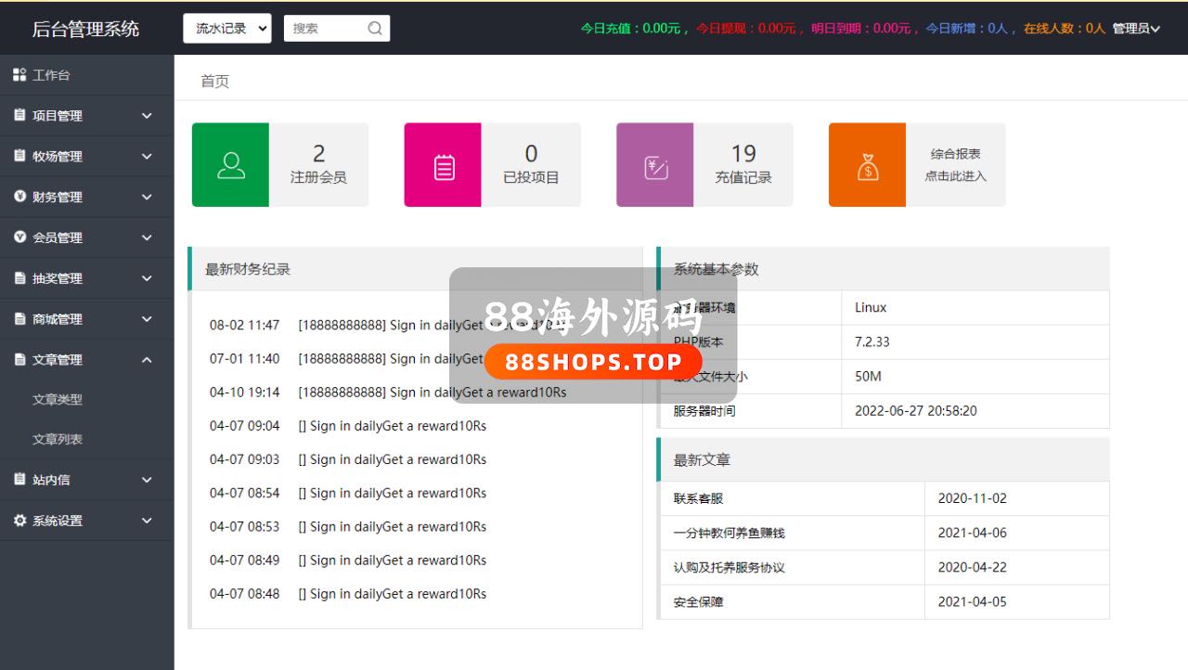Click 综合报表 点击此进入 link
Image resolution: width=1188 pixels, height=670 pixels.
tap(955, 165)
